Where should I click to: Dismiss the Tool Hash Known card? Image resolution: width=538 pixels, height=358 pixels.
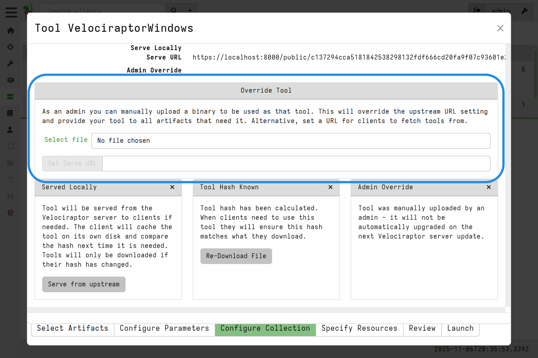coord(330,187)
